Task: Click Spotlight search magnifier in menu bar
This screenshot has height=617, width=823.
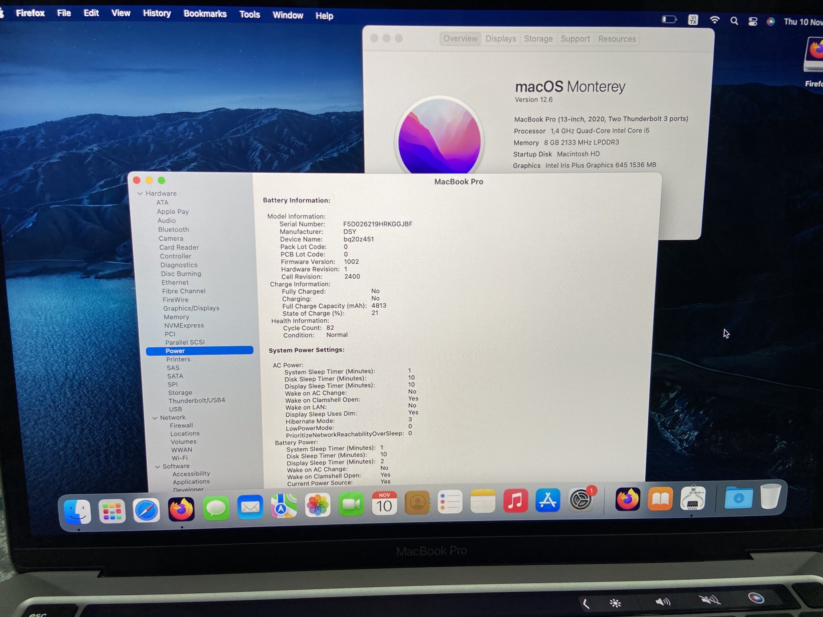Action: pos(734,21)
